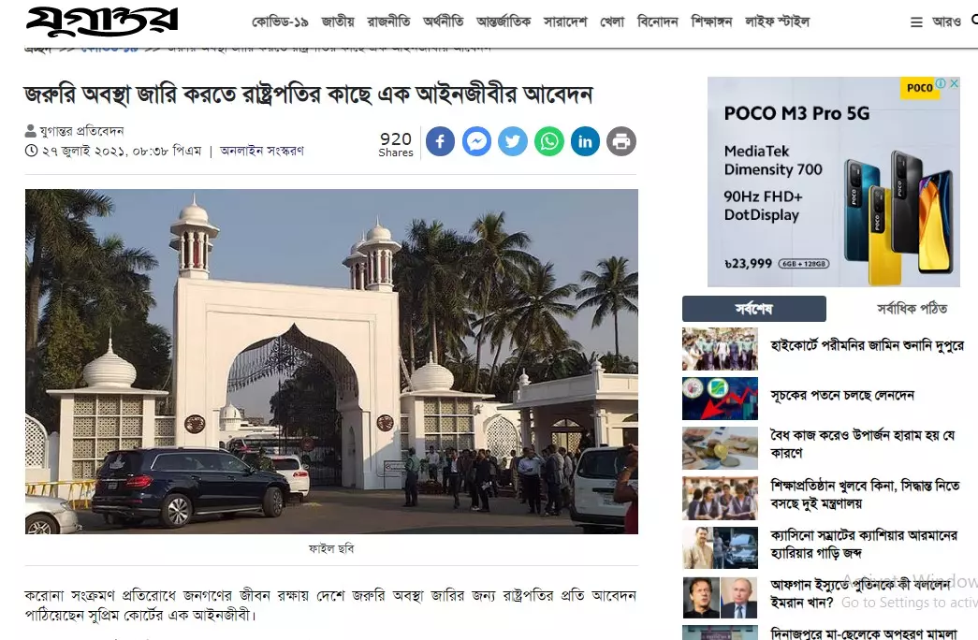Click the article headline জরুরি অবস্থা জারি
Image resolution: width=978 pixels, height=640 pixels.
pos(308,95)
